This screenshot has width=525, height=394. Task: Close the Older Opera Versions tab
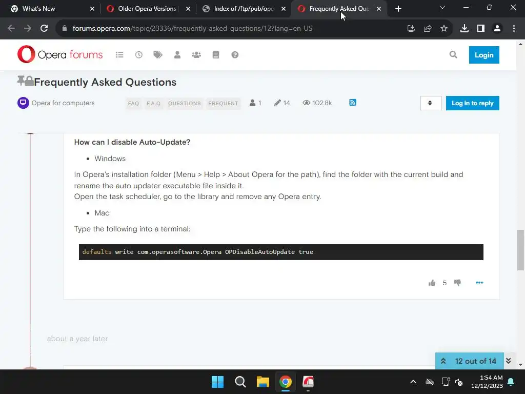pyautogui.click(x=188, y=9)
